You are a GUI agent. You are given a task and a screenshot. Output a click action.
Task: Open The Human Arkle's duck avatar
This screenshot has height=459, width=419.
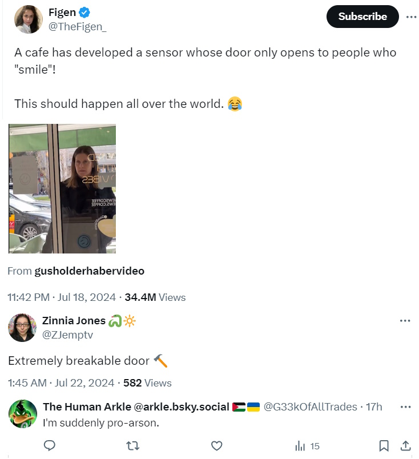pyautogui.click(x=23, y=414)
